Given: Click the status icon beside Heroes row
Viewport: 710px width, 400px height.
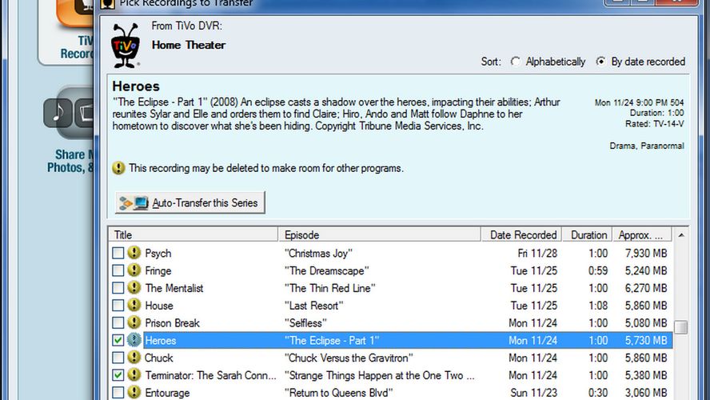Looking at the screenshot, I should (x=134, y=340).
